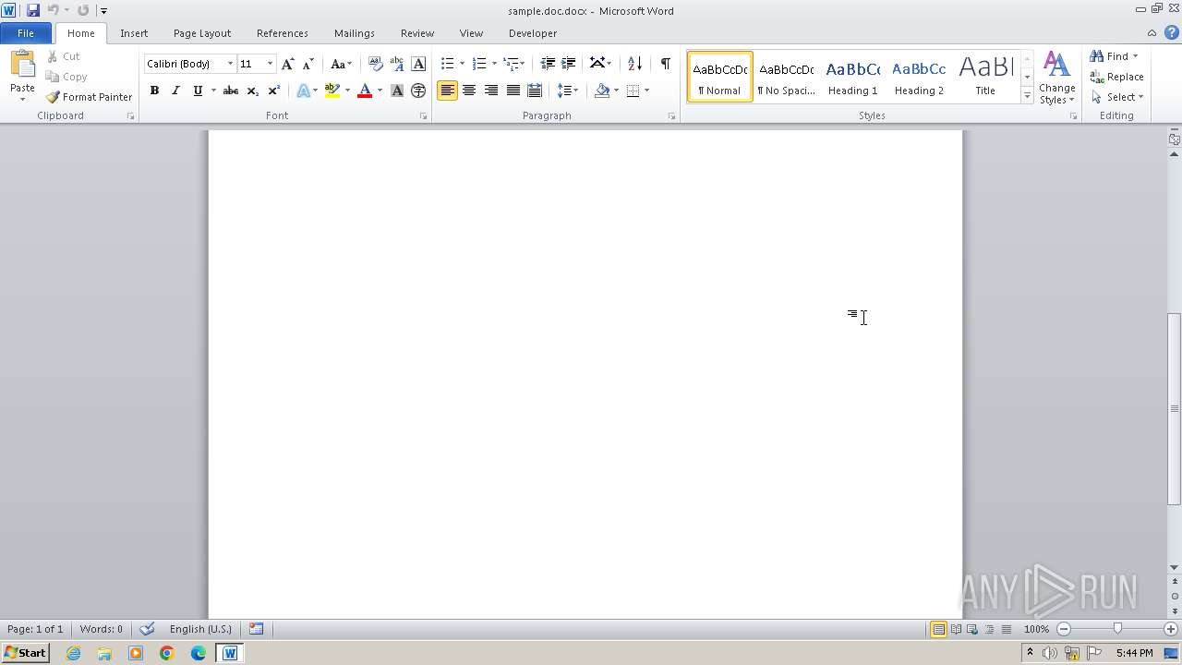The image size is (1182, 665).
Task: Apply subscript formatting
Action: point(252,91)
